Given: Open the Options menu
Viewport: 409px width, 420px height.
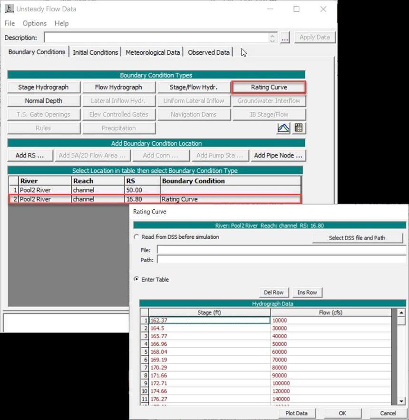Looking at the screenshot, I should (35, 23).
